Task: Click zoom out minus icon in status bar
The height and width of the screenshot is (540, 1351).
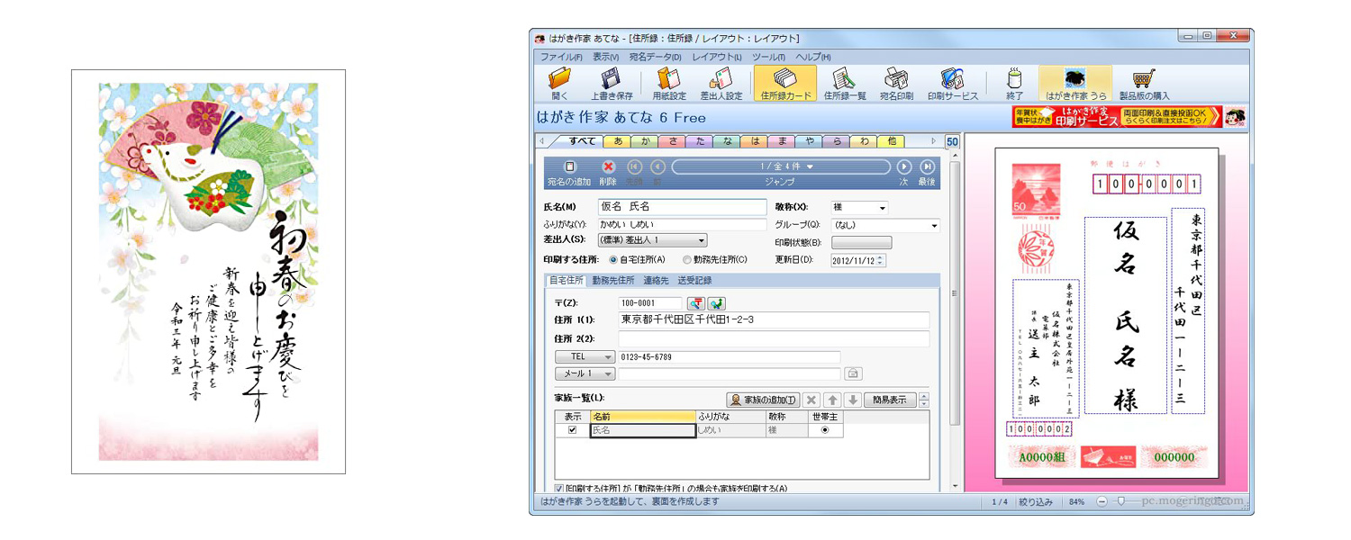Action: point(1102,501)
